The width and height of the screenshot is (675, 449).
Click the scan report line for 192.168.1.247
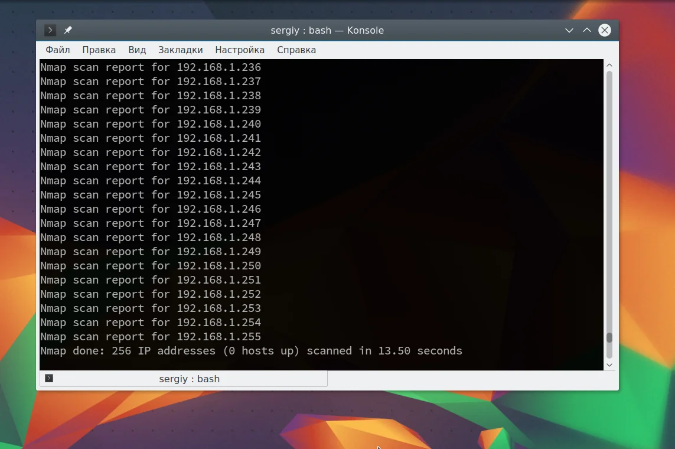tap(151, 223)
